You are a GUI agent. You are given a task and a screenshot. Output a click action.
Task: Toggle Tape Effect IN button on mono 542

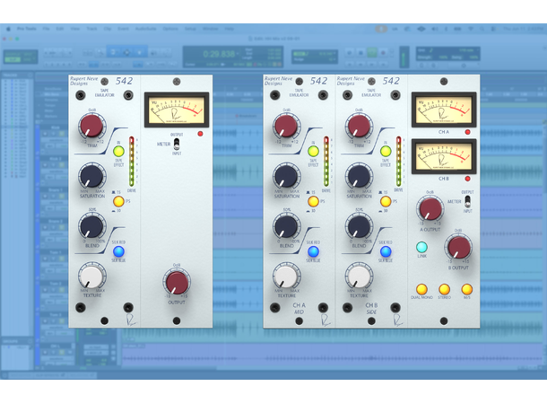coord(118,152)
